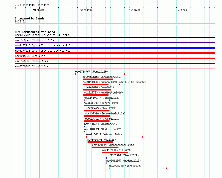Viewport: 222px width, 178px height.
Task: Select the red nsv4749646 variant bar
Action: (97, 90)
